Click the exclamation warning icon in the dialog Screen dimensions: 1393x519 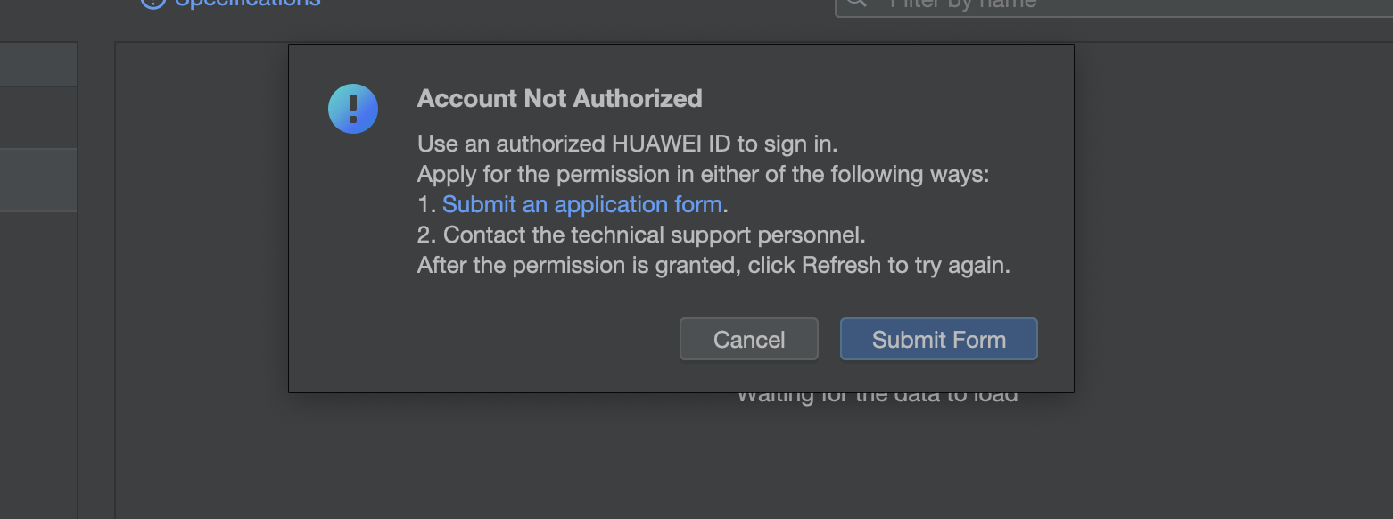(x=353, y=109)
